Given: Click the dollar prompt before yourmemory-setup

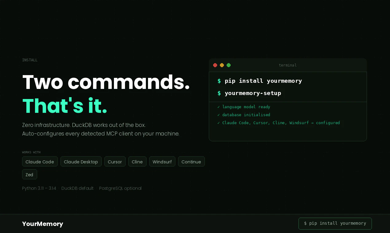Looking at the screenshot, I should click(219, 93).
